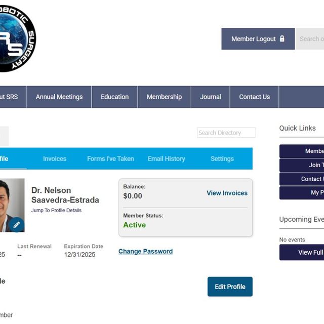Viewport: 324px width, 324px height.
Task: Click the member profile photo
Action: click(x=10, y=200)
